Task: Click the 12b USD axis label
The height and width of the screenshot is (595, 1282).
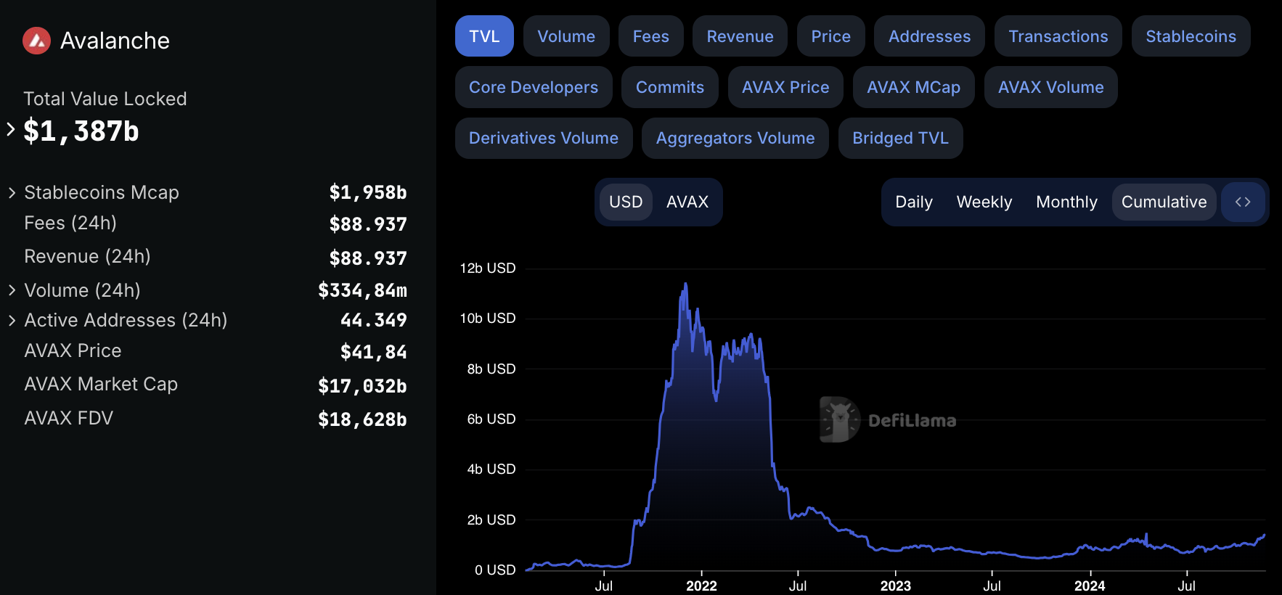Action: [488, 268]
